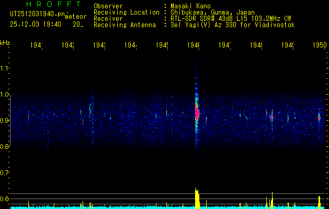The height and width of the screenshot is (209, 329).
Task: Click the 'Receiving Antenna' label
Action: point(124,25)
